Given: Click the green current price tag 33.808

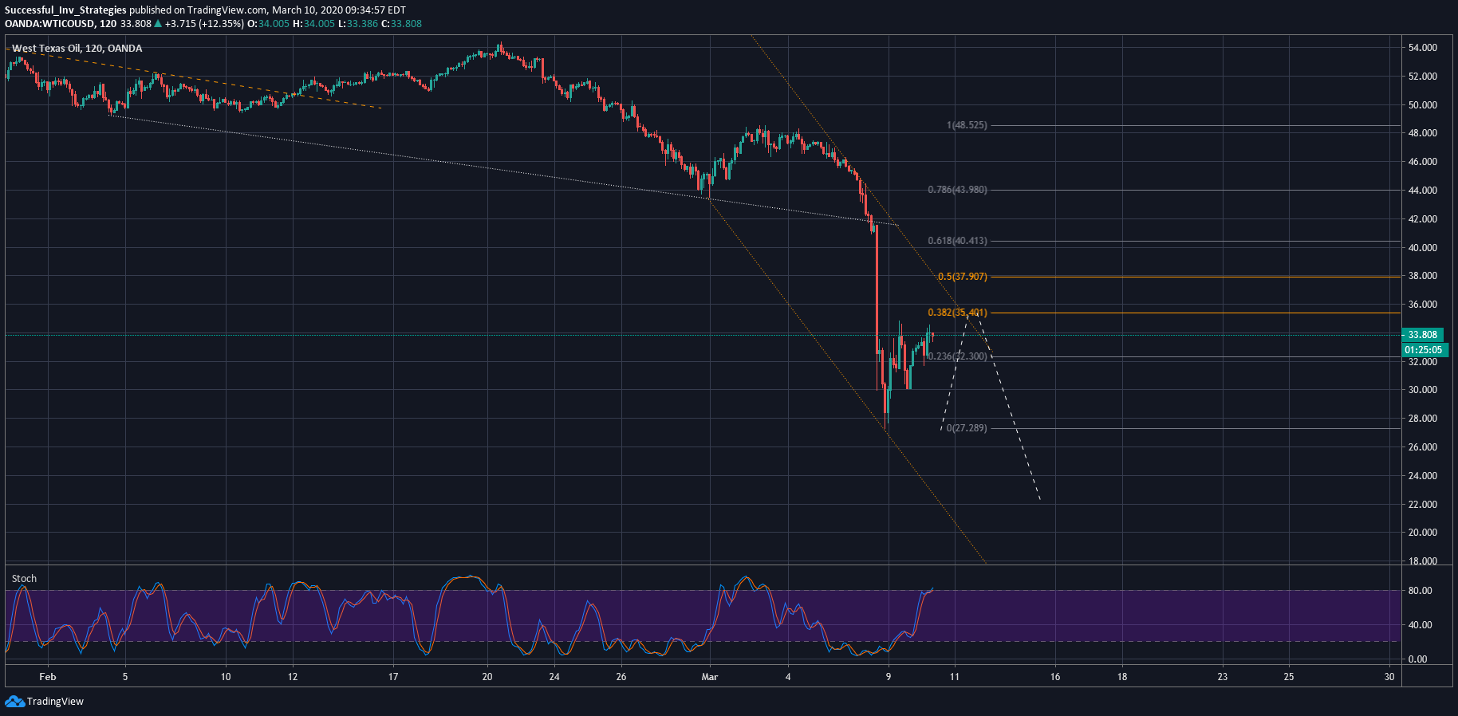Looking at the screenshot, I should pyautogui.click(x=1423, y=335).
